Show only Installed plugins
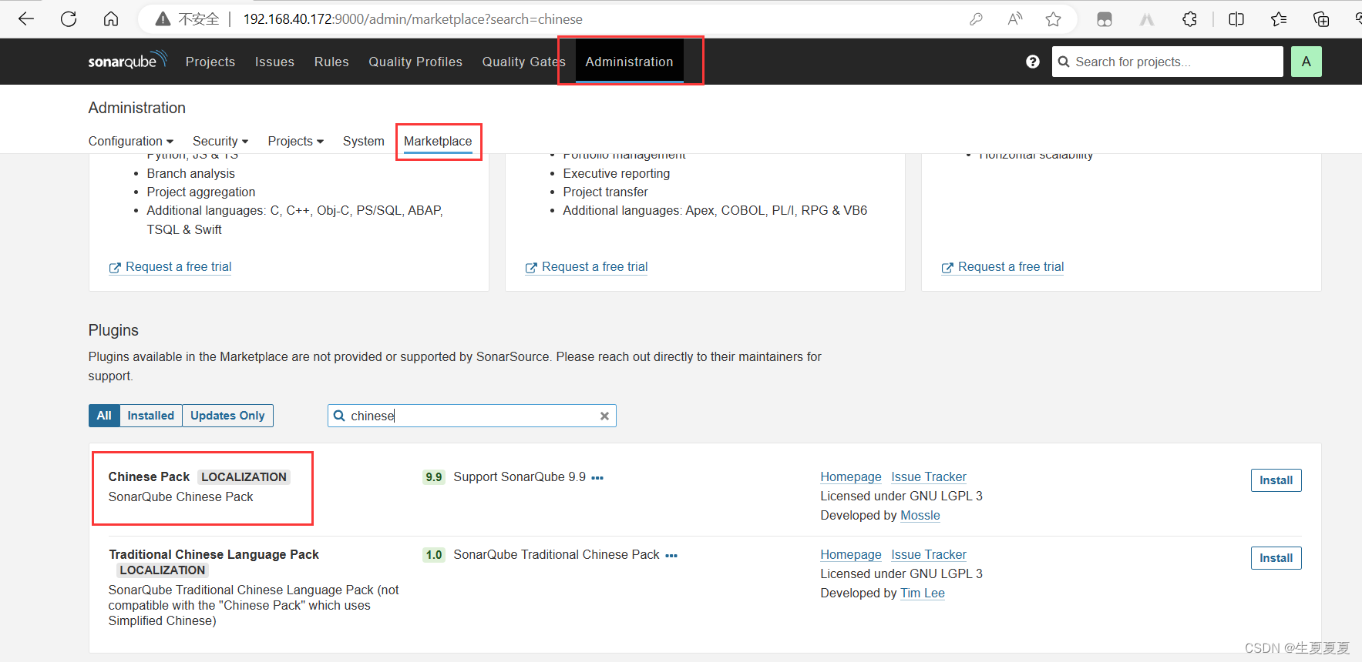The image size is (1362, 662). (151, 416)
